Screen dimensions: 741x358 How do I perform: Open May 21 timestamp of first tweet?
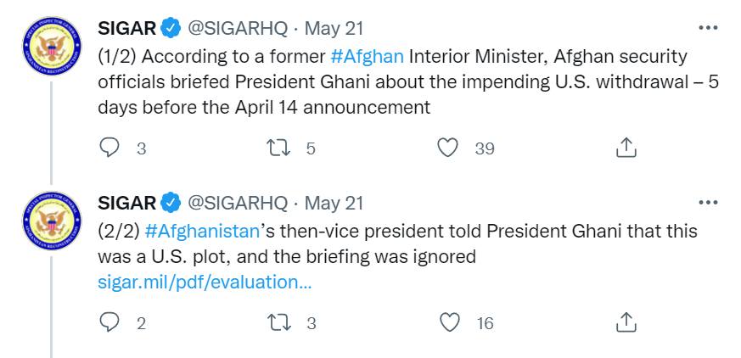coord(334,28)
